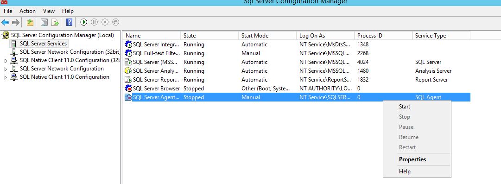Sort by the State column header
This screenshot has width=501, height=184.
209,36
